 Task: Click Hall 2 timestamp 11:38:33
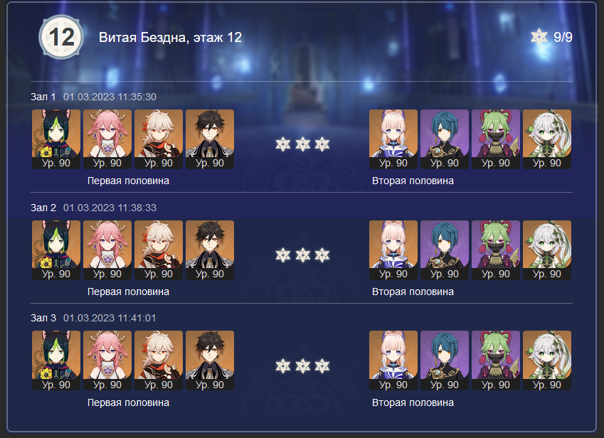[x=110, y=208]
